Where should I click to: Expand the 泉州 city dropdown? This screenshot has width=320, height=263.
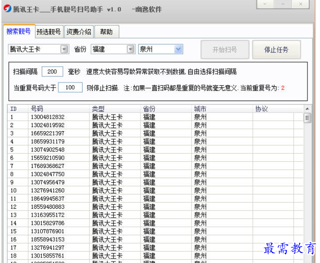tap(179, 49)
